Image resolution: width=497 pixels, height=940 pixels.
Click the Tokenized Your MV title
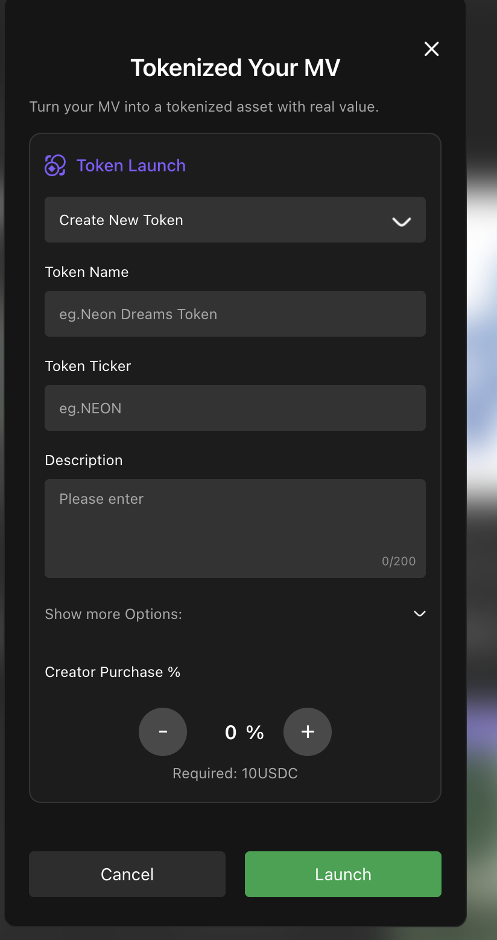235,68
